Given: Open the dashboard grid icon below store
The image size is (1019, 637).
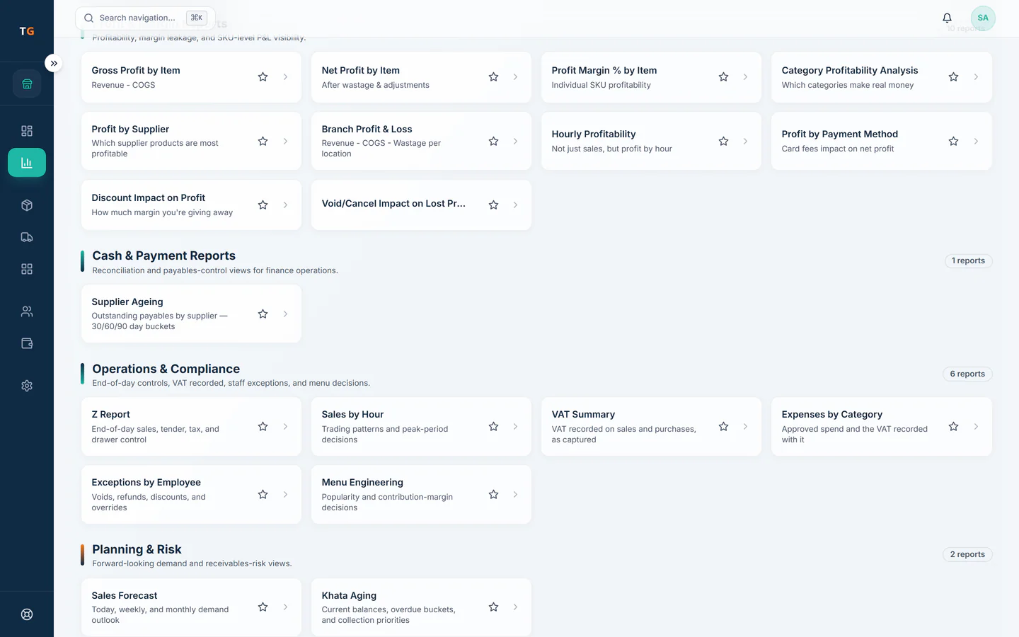Looking at the screenshot, I should [27, 131].
